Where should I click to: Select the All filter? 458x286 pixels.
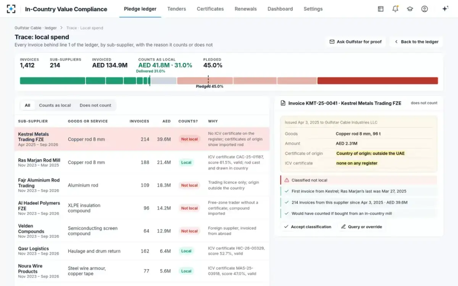tap(27, 105)
